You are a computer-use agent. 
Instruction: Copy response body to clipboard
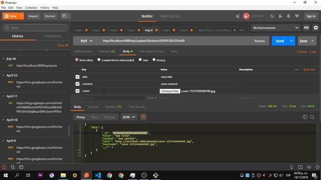(305, 117)
